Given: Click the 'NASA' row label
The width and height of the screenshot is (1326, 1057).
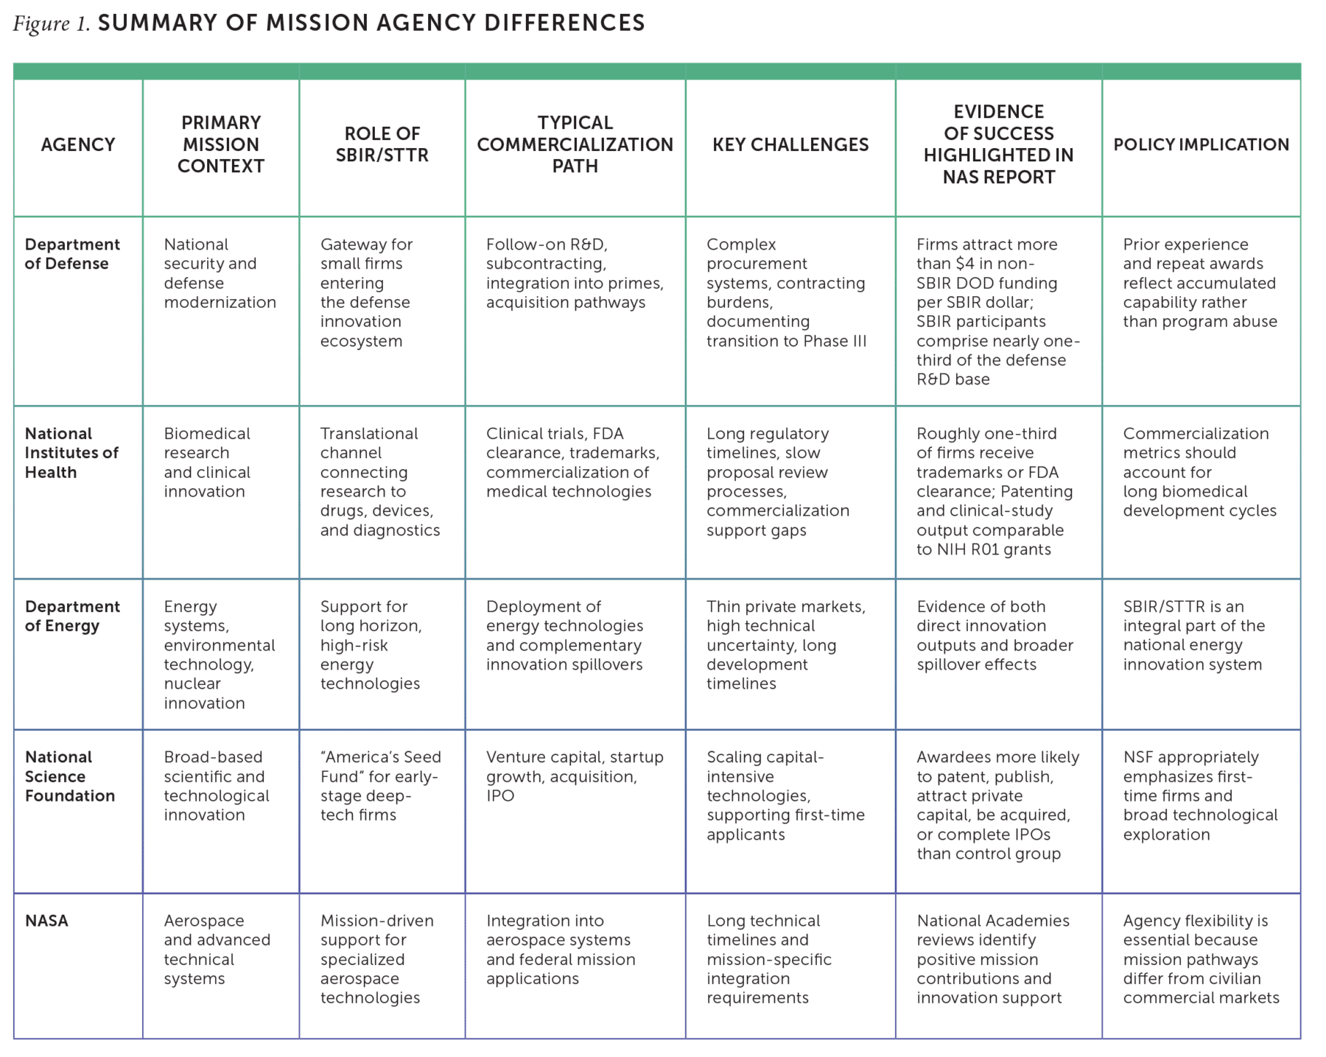Looking at the screenshot, I should click(x=46, y=921).
